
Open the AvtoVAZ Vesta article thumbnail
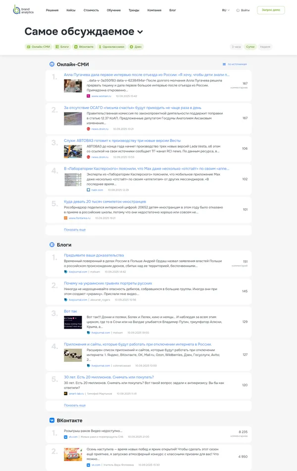(x=73, y=151)
